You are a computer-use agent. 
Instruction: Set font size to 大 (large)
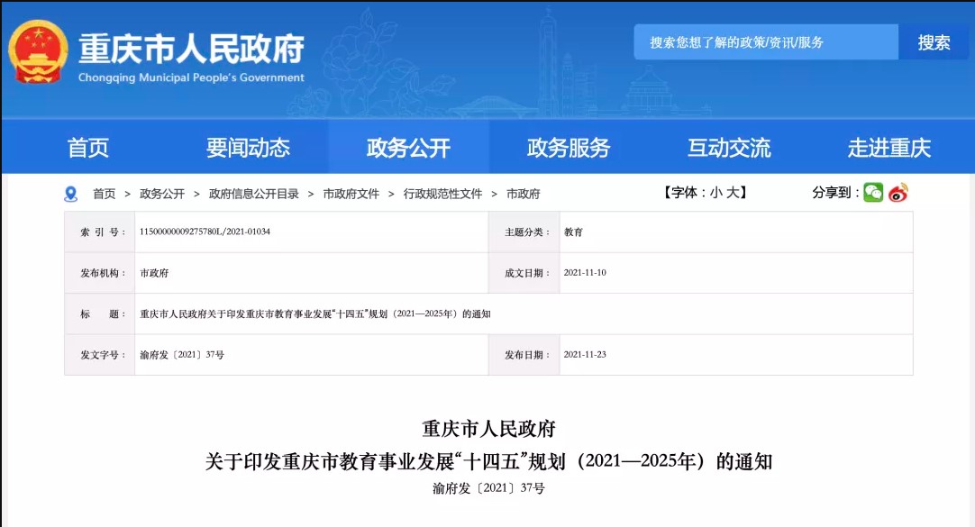(x=734, y=193)
